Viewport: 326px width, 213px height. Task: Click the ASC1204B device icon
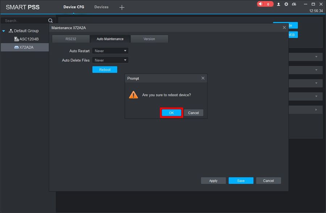pyautogui.click(x=16, y=39)
